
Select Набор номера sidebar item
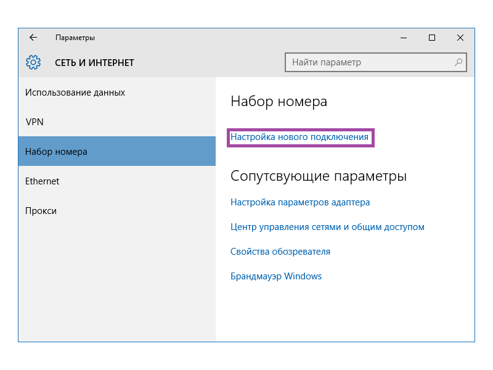56,152
